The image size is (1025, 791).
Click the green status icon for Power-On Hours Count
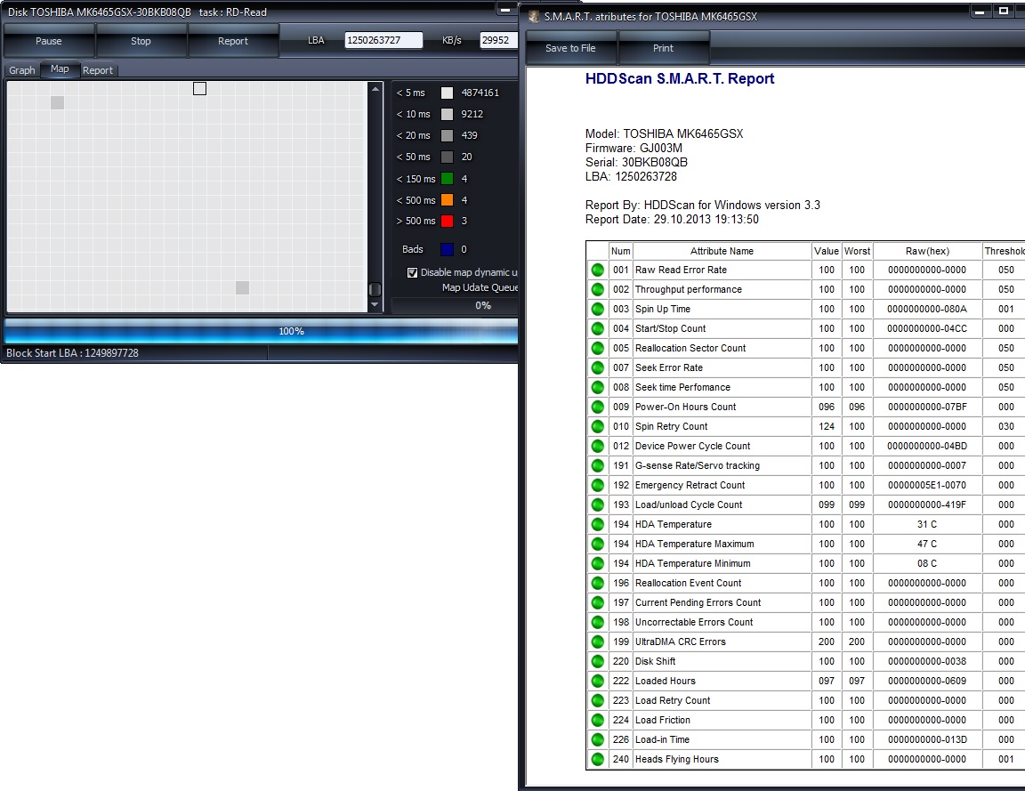pyautogui.click(x=598, y=408)
